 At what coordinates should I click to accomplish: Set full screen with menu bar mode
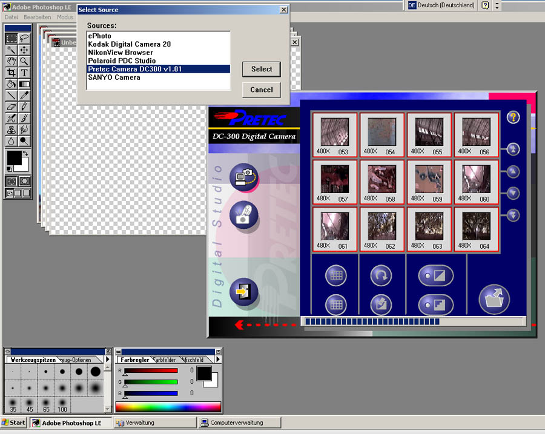click(x=18, y=193)
